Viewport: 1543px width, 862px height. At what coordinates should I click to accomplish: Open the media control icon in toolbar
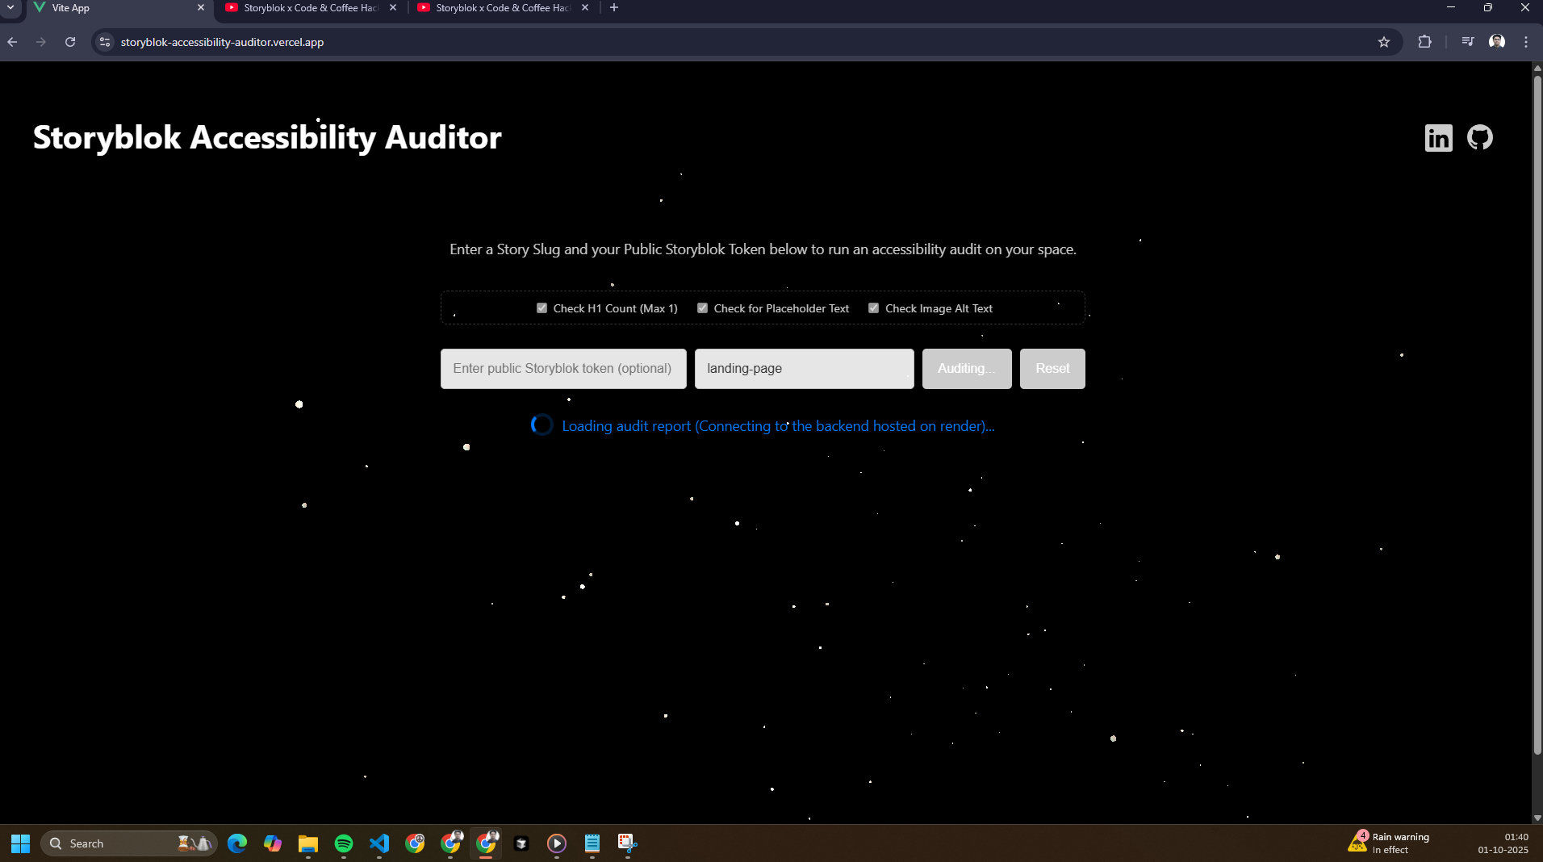click(1468, 42)
